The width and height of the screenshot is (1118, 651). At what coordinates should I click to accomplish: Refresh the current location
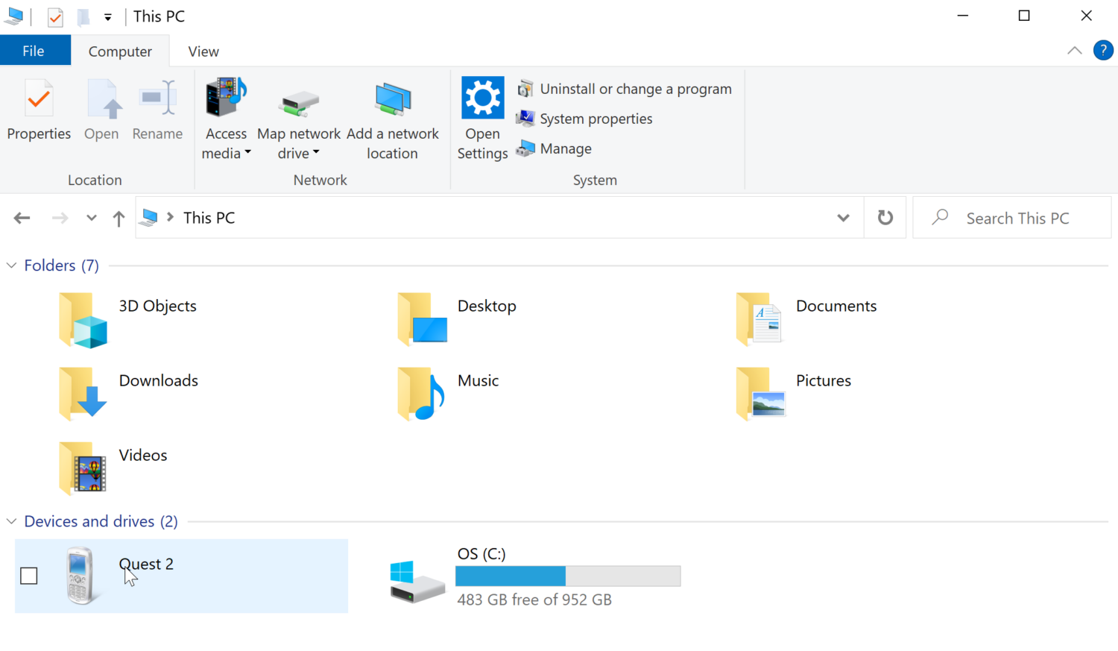tap(885, 218)
